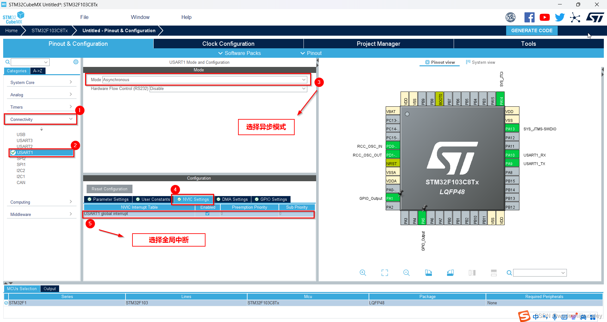Switch to A->Z listing tab
Image resolution: width=607 pixels, height=322 pixels.
[x=38, y=71]
